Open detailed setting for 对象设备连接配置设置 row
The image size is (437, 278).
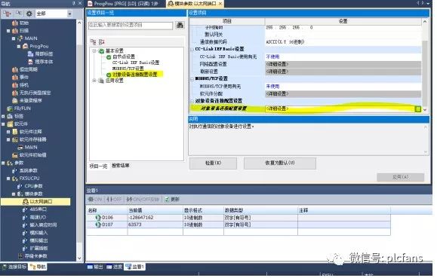pos(418,109)
